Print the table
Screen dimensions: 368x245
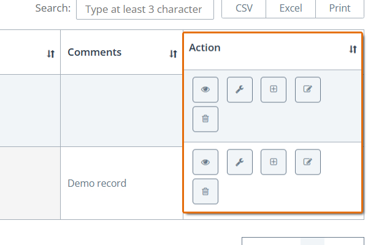[340, 9]
